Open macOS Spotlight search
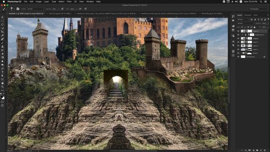Image resolution: width=270 pixels, height=152 pixels. click(x=261, y=2)
